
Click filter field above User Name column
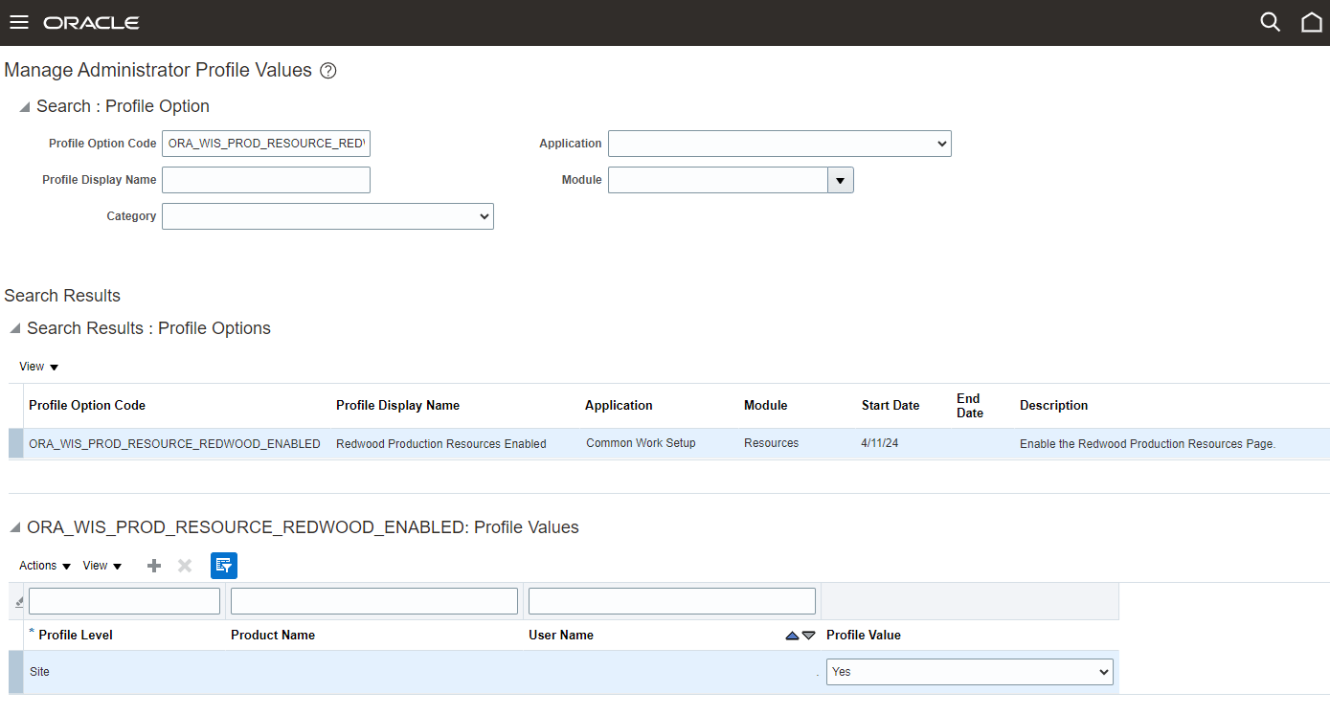tap(672, 601)
